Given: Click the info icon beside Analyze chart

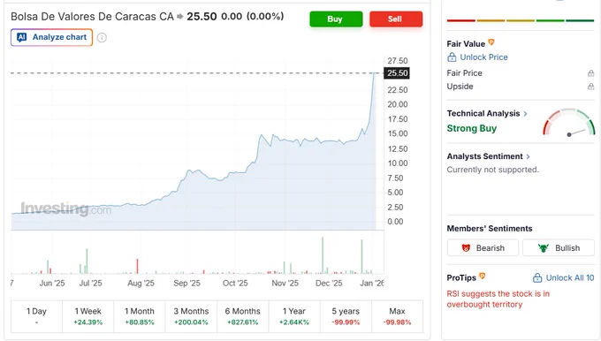Looking at the screenshot, I should (x=102, y=38).
